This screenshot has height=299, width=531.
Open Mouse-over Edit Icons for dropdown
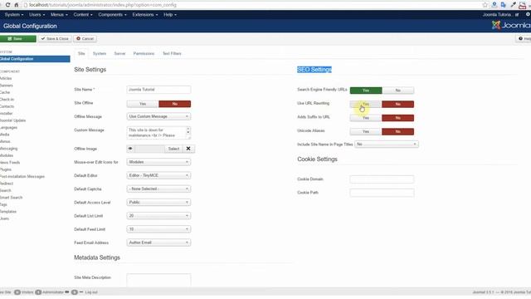click(x=158, y=162)
